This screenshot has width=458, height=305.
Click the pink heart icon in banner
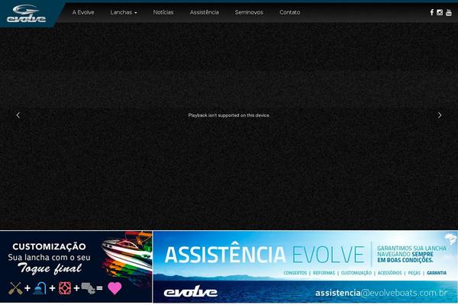(x=114, y=288)
